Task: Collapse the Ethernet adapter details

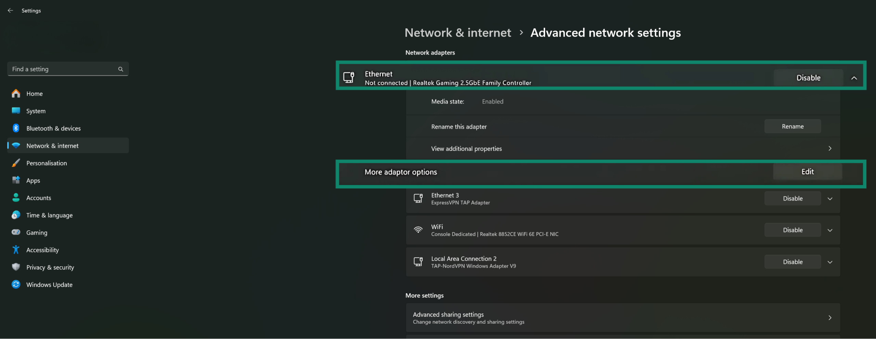Action: (x=854, y=78)
